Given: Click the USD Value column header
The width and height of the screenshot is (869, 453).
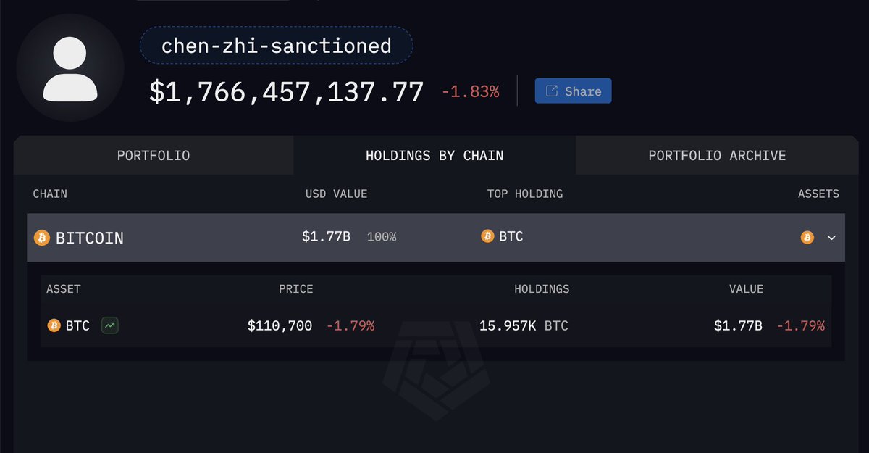Looking at the screenshot, I should 336,194.
